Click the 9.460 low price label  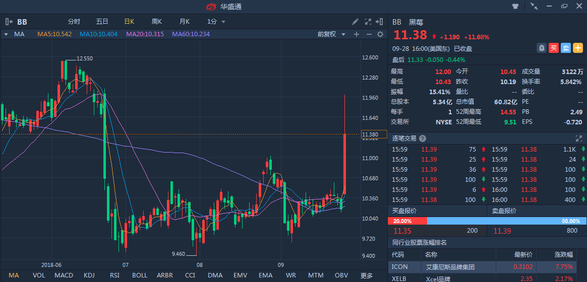tap(179, 254)
